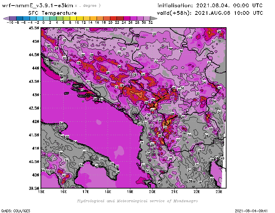275x213 pixels.
Task: Select the '0' value on the color scale
Action: [43, 22]
